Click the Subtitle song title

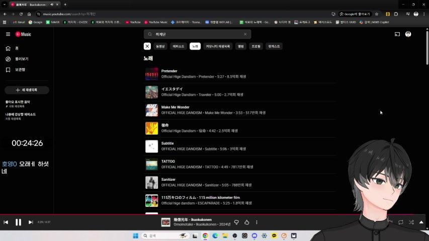pos(167,143)
